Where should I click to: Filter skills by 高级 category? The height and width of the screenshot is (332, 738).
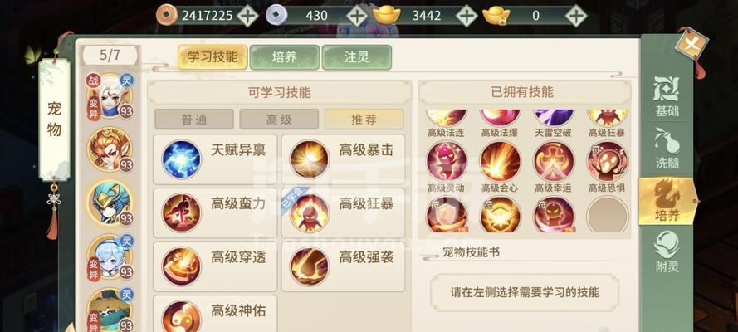coord(279,119)
